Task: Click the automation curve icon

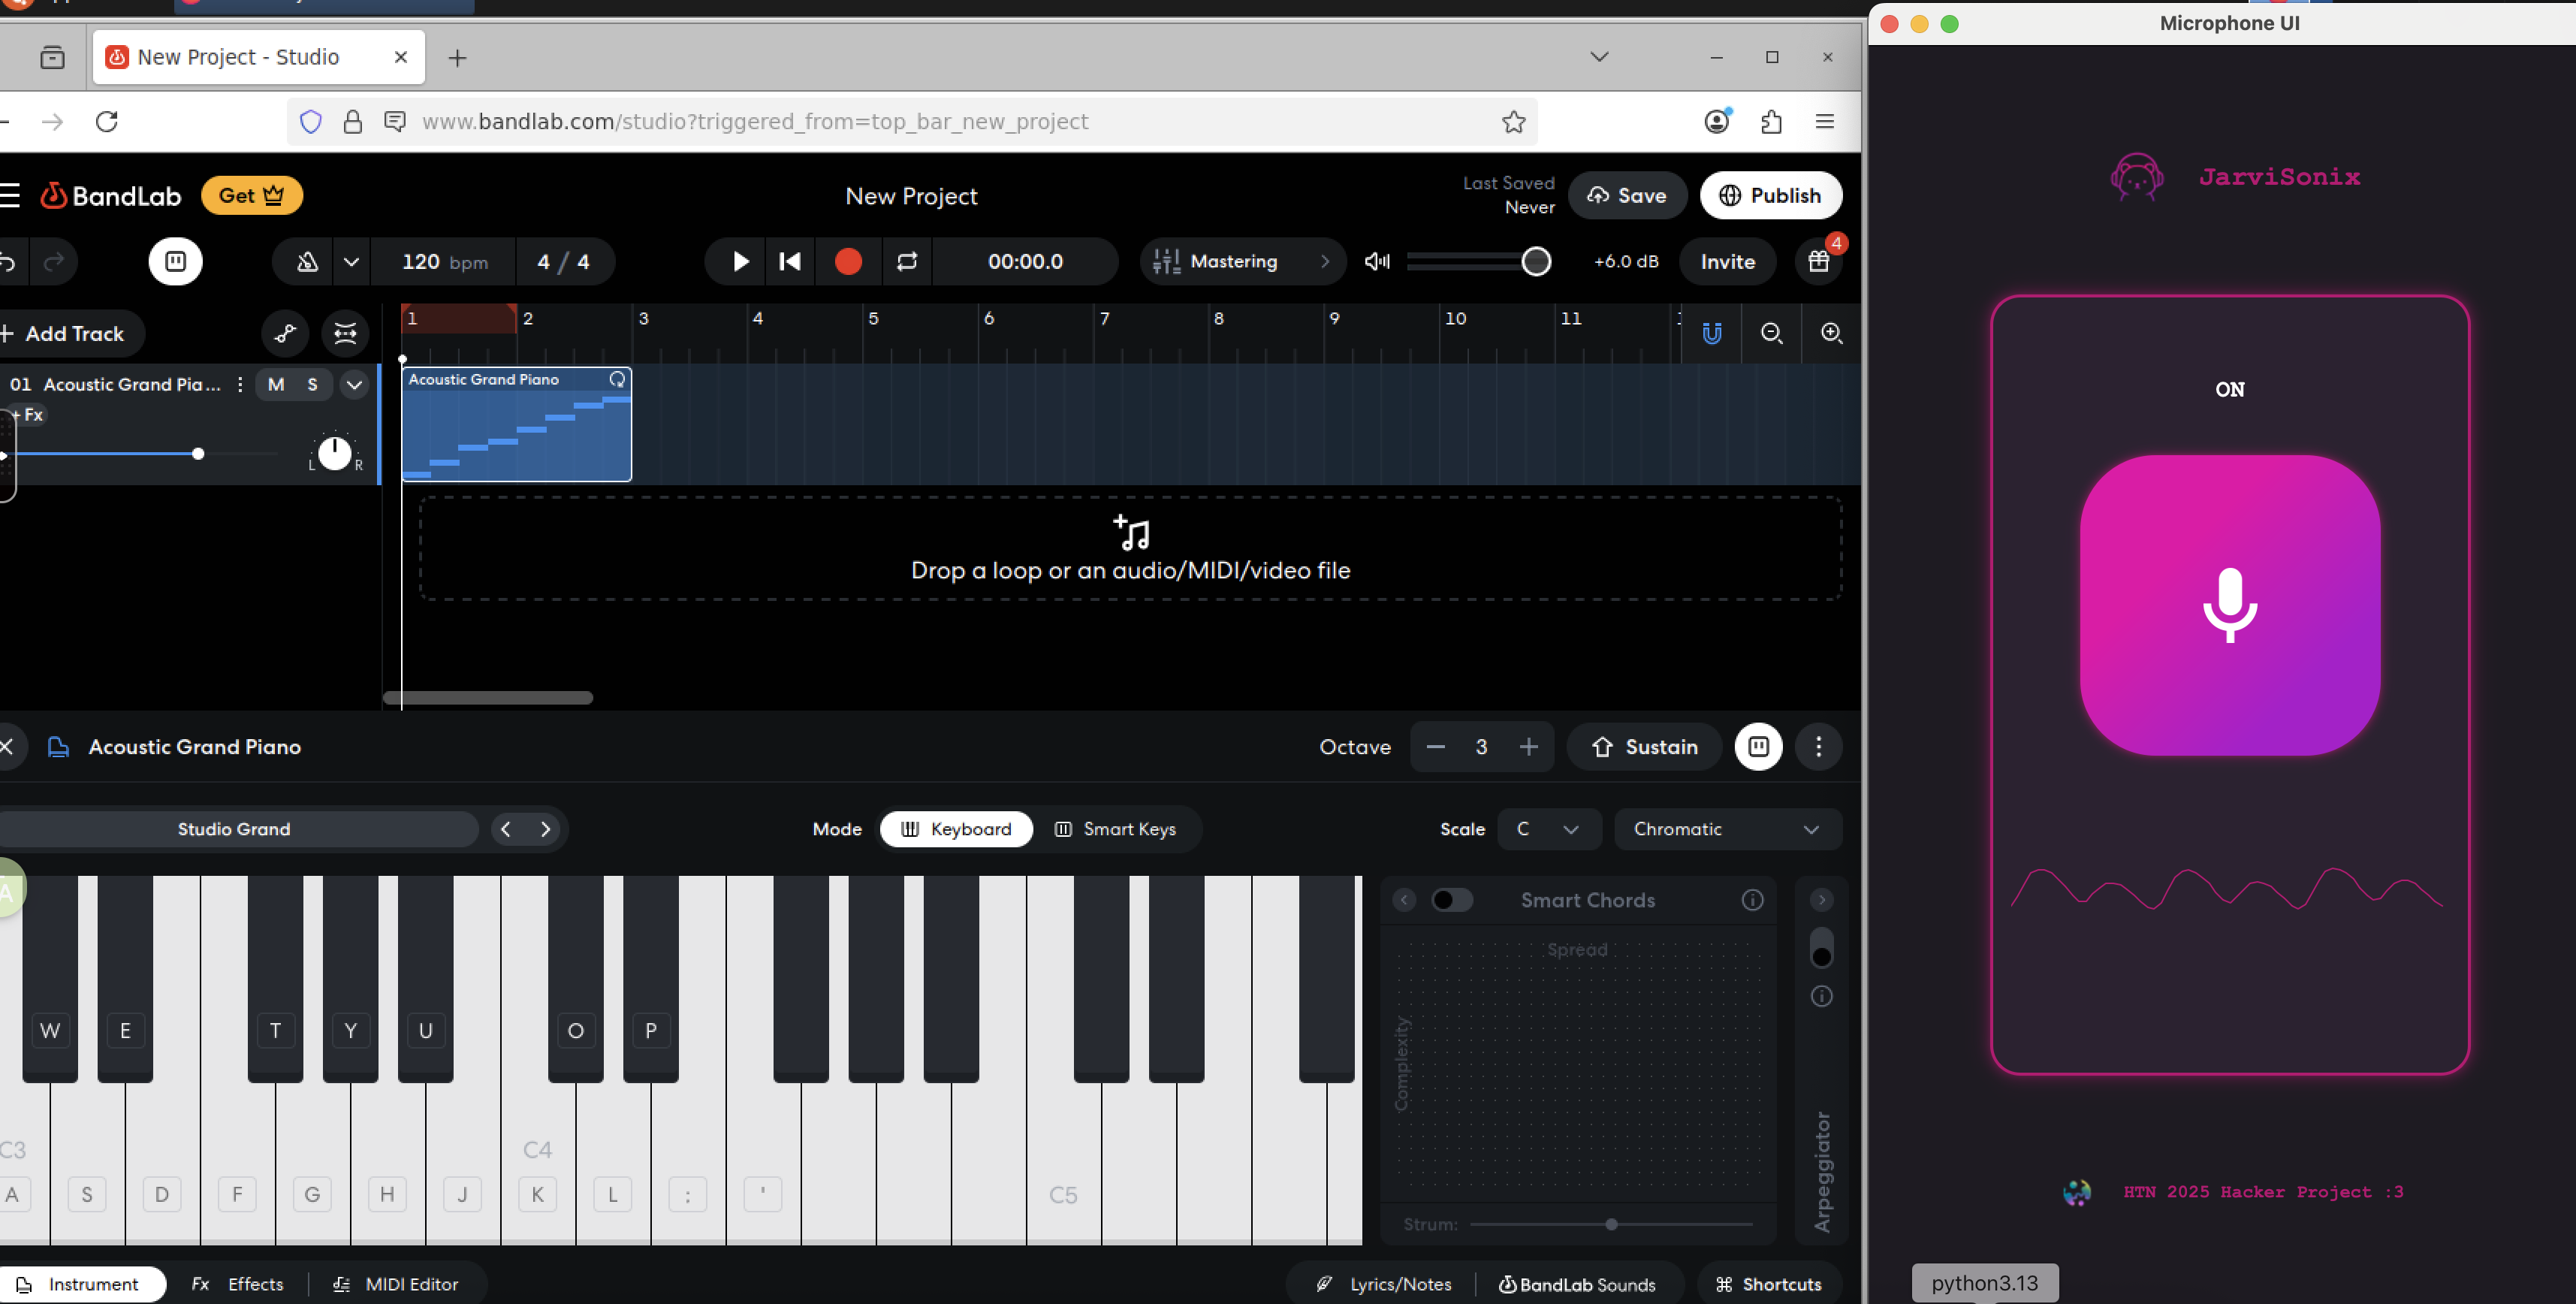Action: (286, 333)
